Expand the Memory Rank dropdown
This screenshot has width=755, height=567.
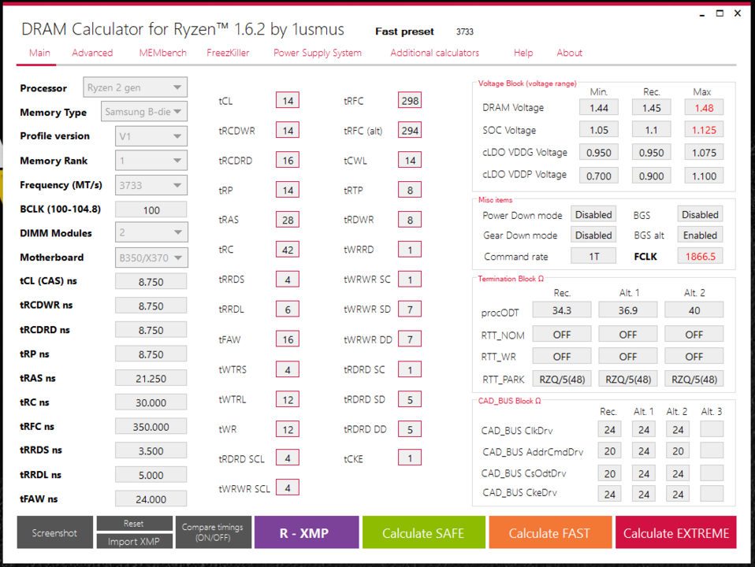coord(151,161)
